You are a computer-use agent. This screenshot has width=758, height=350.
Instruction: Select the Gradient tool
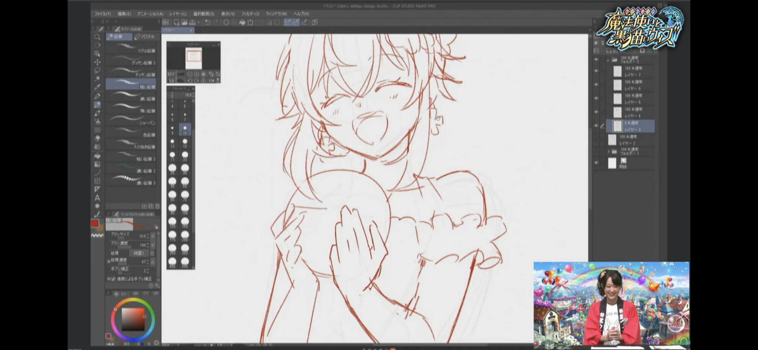[97, 164]
